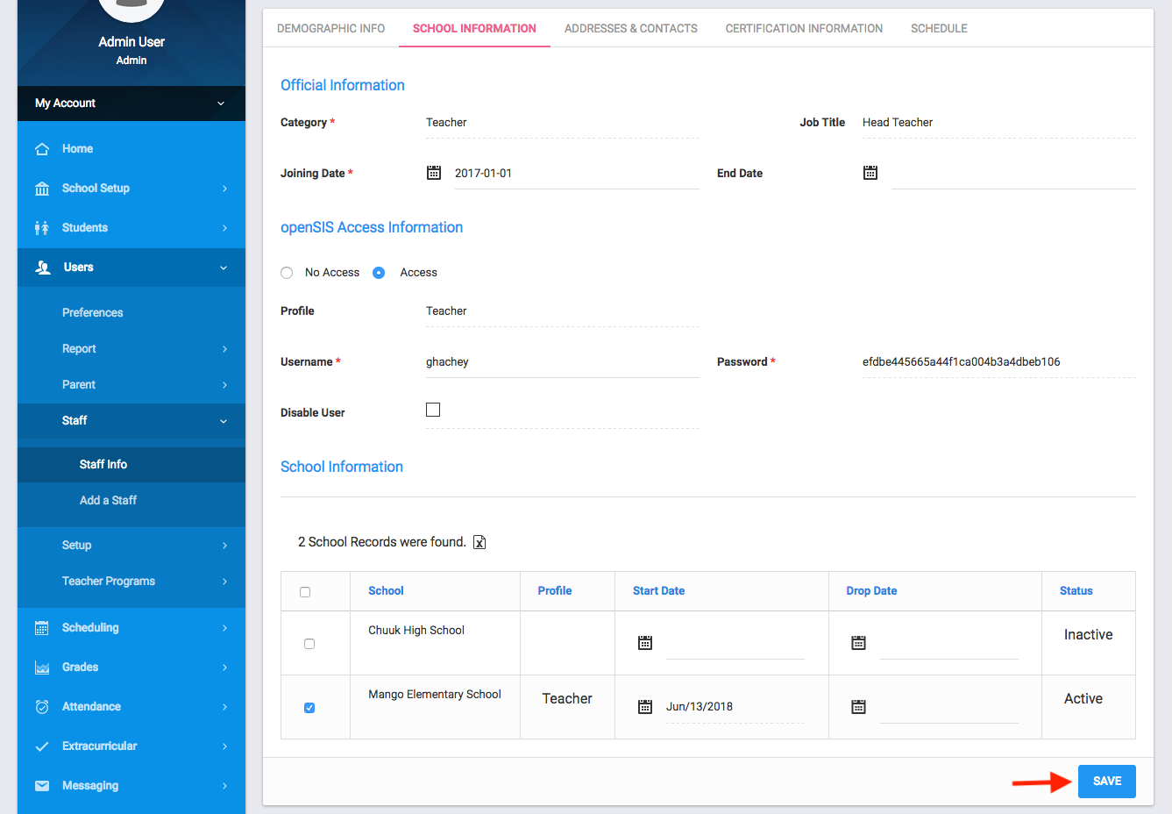The width and height of the screenshot is (1172, 814).
Task: Check the Disable User checkbox
Action: tap(433, 410)
